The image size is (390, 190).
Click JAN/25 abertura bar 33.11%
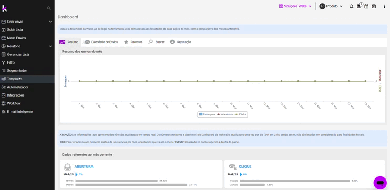click(131, 185)
